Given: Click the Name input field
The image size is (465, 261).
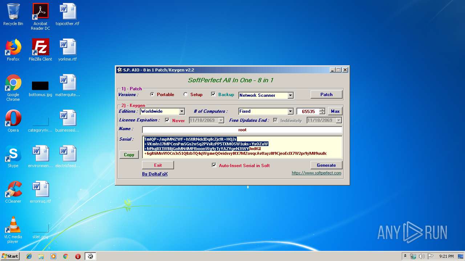Looking at the screenshot, I should point(242,130).
